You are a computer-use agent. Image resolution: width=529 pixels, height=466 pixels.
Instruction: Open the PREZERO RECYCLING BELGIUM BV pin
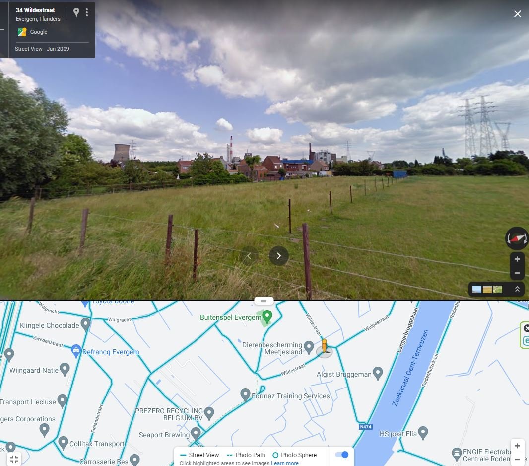(209, 413)
